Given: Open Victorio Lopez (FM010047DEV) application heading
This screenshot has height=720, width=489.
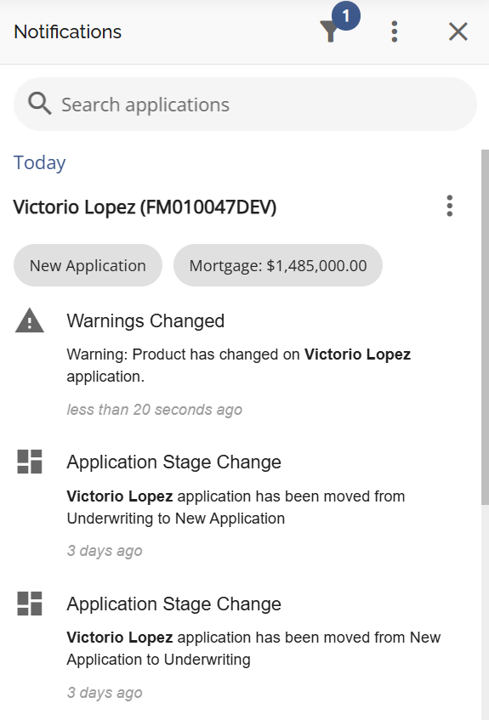Looking at the screenshot, I should (x=145, y=207).
